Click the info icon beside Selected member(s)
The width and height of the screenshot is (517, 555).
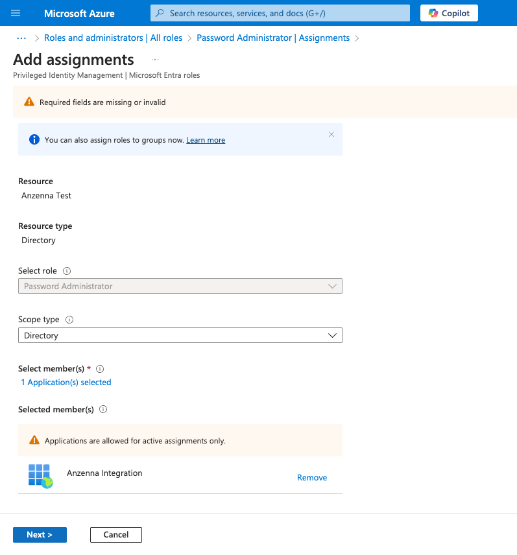click(103, 410)
